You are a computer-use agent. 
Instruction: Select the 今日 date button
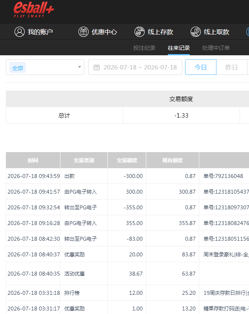point(201,67)
